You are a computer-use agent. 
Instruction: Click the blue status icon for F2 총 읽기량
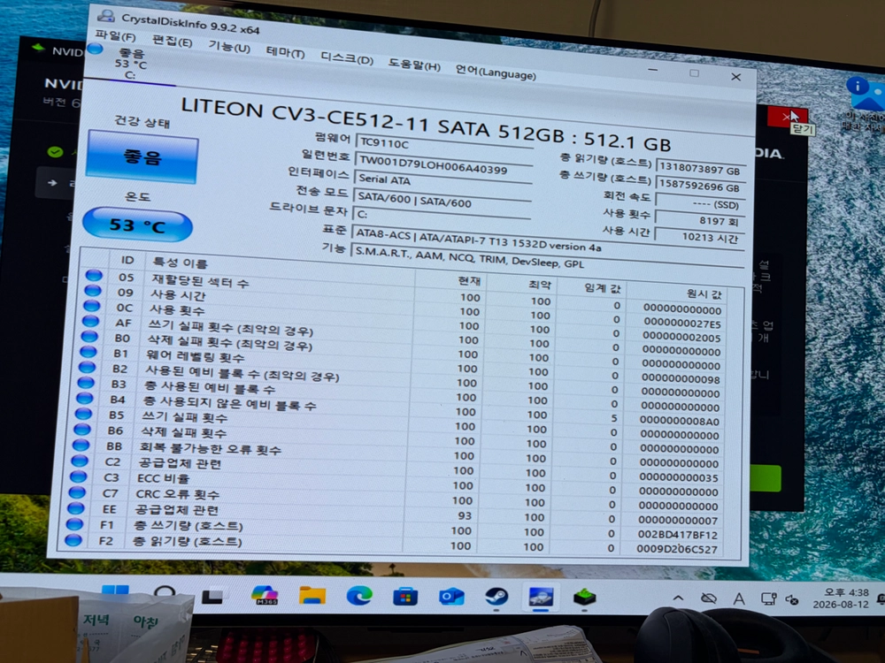(x=73, y=540)
